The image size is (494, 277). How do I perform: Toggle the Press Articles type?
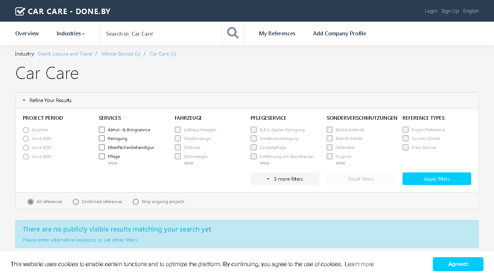pyautogui.click(x=405, y=147)
